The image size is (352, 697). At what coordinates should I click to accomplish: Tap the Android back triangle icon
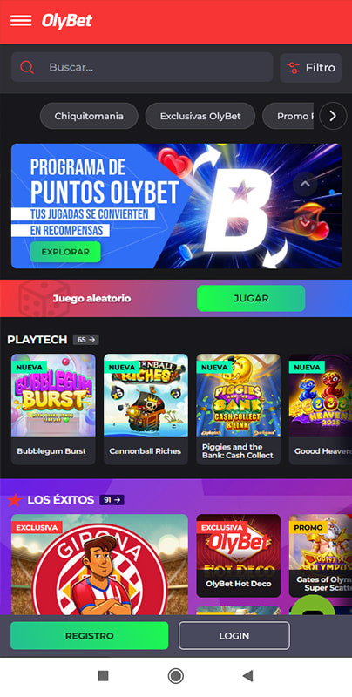(x=247, y=676)
